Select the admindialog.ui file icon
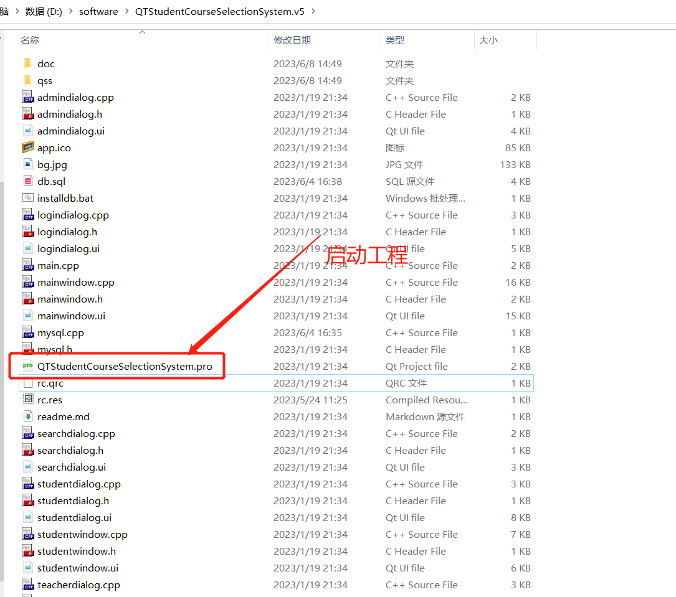The image size is (676, 597). point(28,131)
